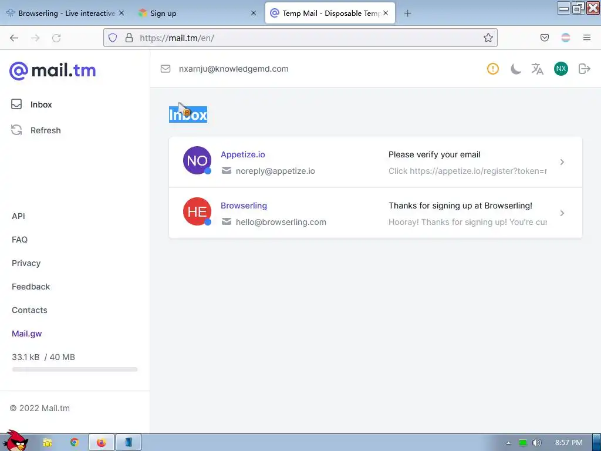Image resolution: width=601 pixels, height=451 pixels.
Task: Expand the Appetize.io email with its chevron
Action: point(562,162)
